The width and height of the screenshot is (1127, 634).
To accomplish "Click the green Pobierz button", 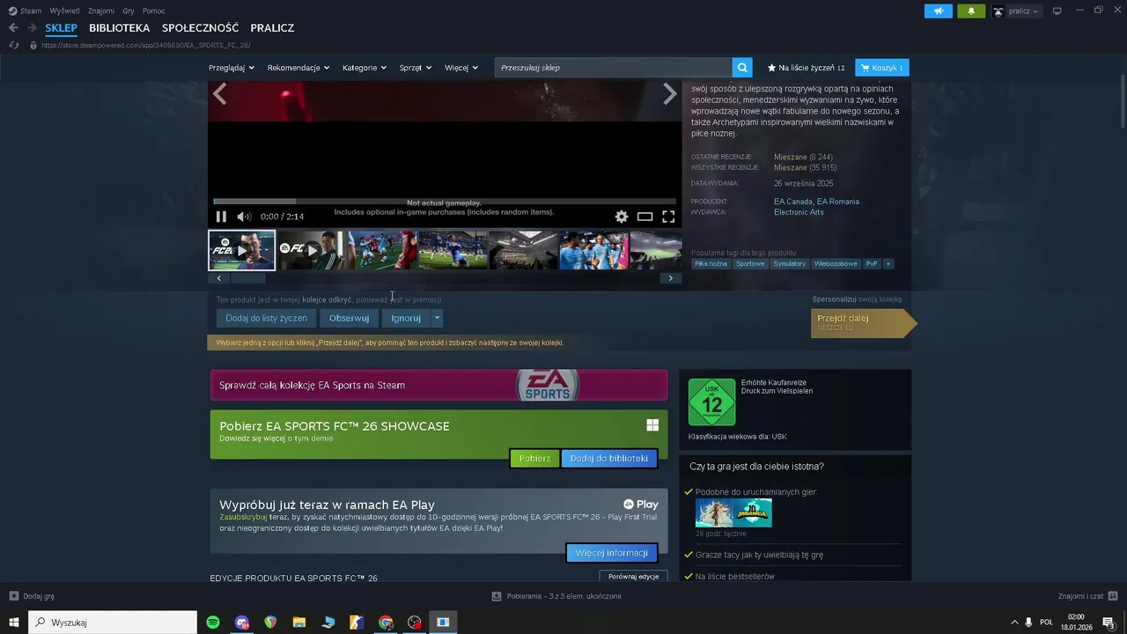I will pyautogui.click(x=534, y=458).
